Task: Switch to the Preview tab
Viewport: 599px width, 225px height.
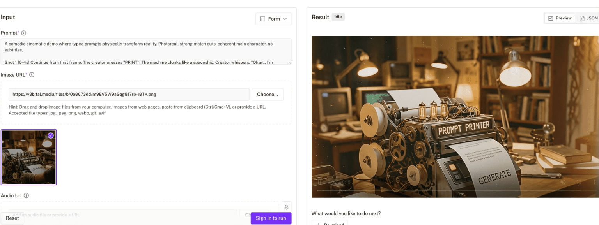Action: point(560,18)
